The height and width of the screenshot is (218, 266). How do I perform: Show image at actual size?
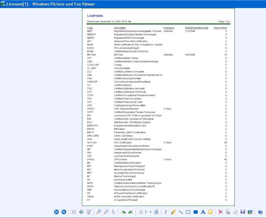[x=81, y=212]
